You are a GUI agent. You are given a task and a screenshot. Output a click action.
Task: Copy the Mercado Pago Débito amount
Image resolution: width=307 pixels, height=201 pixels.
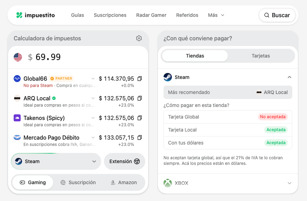coord(140,138)
